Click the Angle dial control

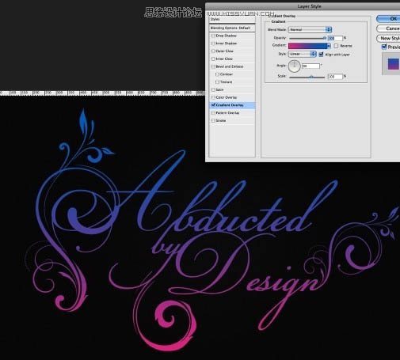tap(294, 66)
